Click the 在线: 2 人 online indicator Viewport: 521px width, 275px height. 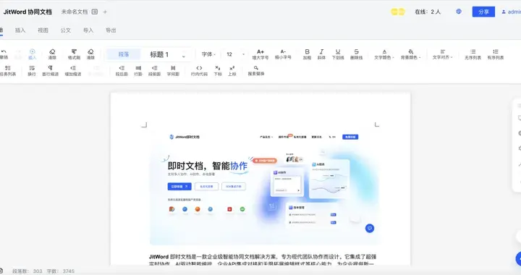point(428,12)
